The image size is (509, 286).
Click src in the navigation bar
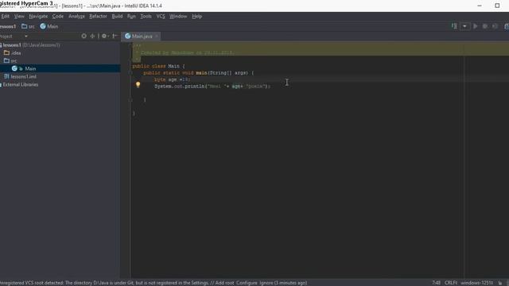tap(32, 26)
